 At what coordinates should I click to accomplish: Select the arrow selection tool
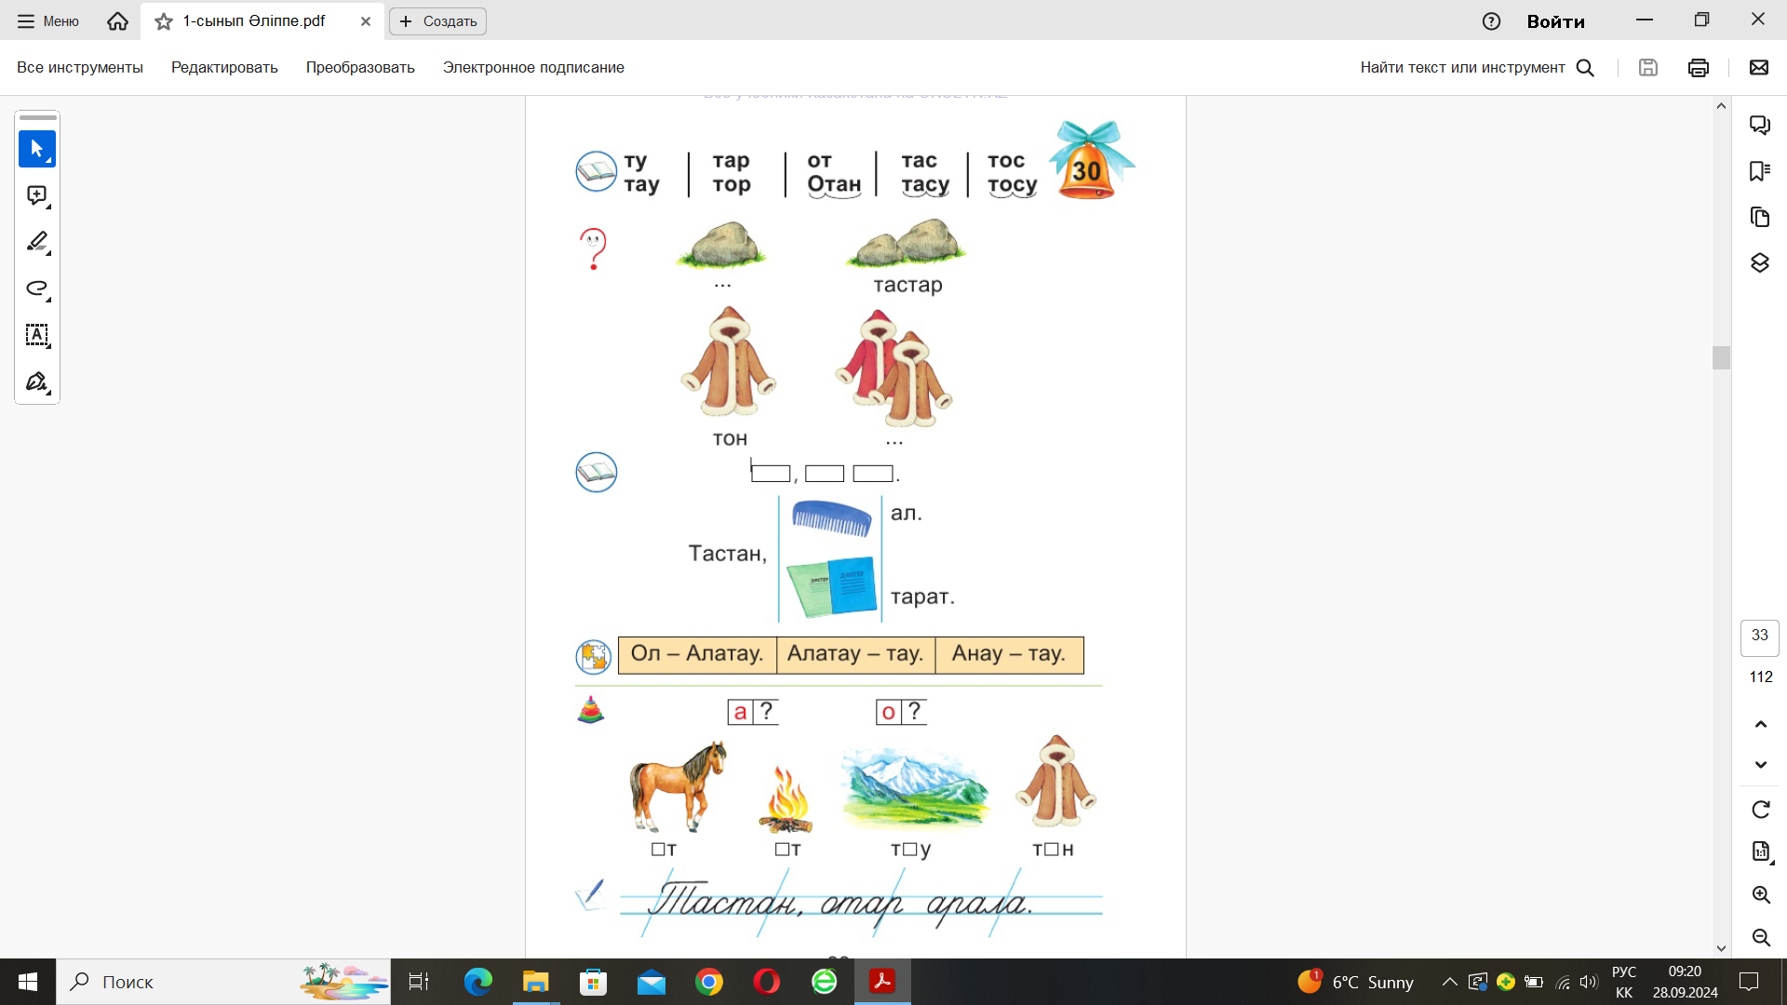click(37, 149)
